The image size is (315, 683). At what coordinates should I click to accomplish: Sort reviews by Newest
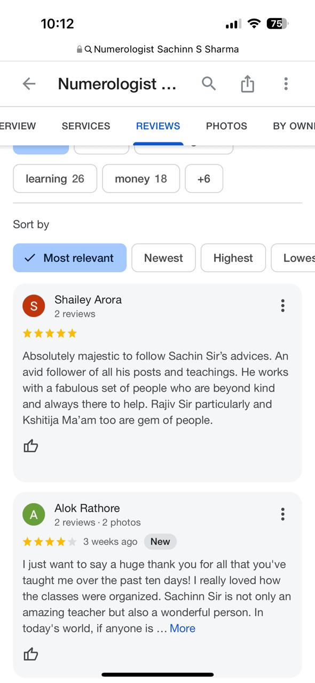pyautogui.click(x=163, y=258)
